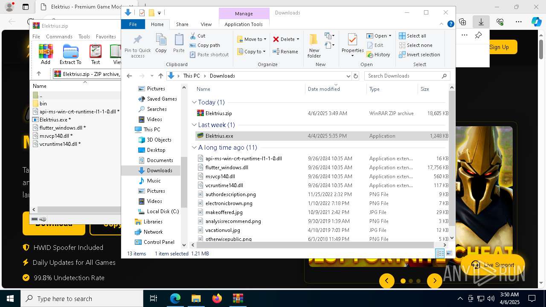Select msvcp140.dll in WinRAR list
Image resolution: width=546 pixels, height=307 pixels.
pos(55,136)
